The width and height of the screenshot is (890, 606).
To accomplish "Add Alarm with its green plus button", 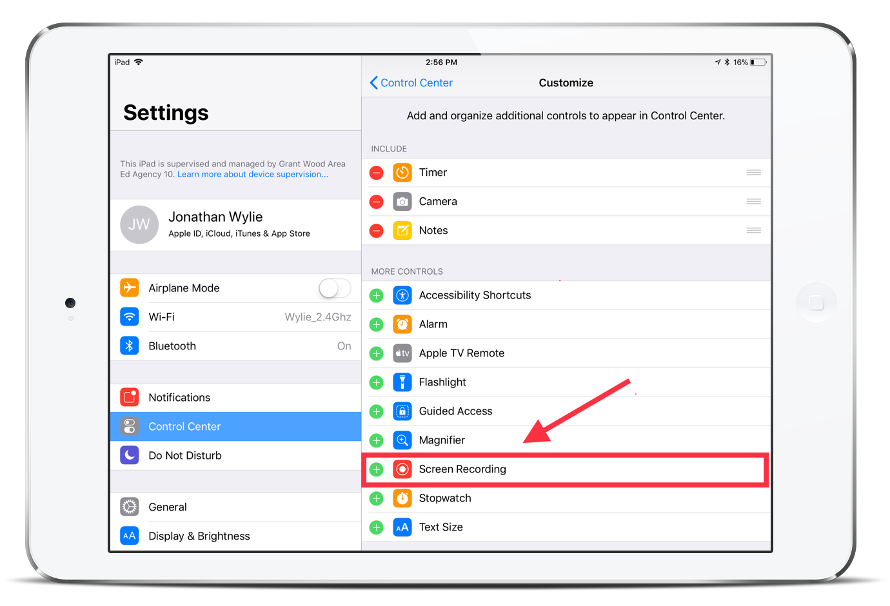I will [377, 324].
